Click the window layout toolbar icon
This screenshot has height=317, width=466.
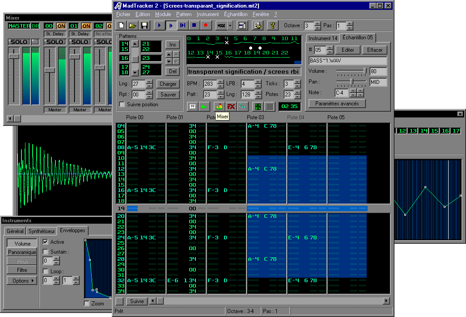(242, 25)
